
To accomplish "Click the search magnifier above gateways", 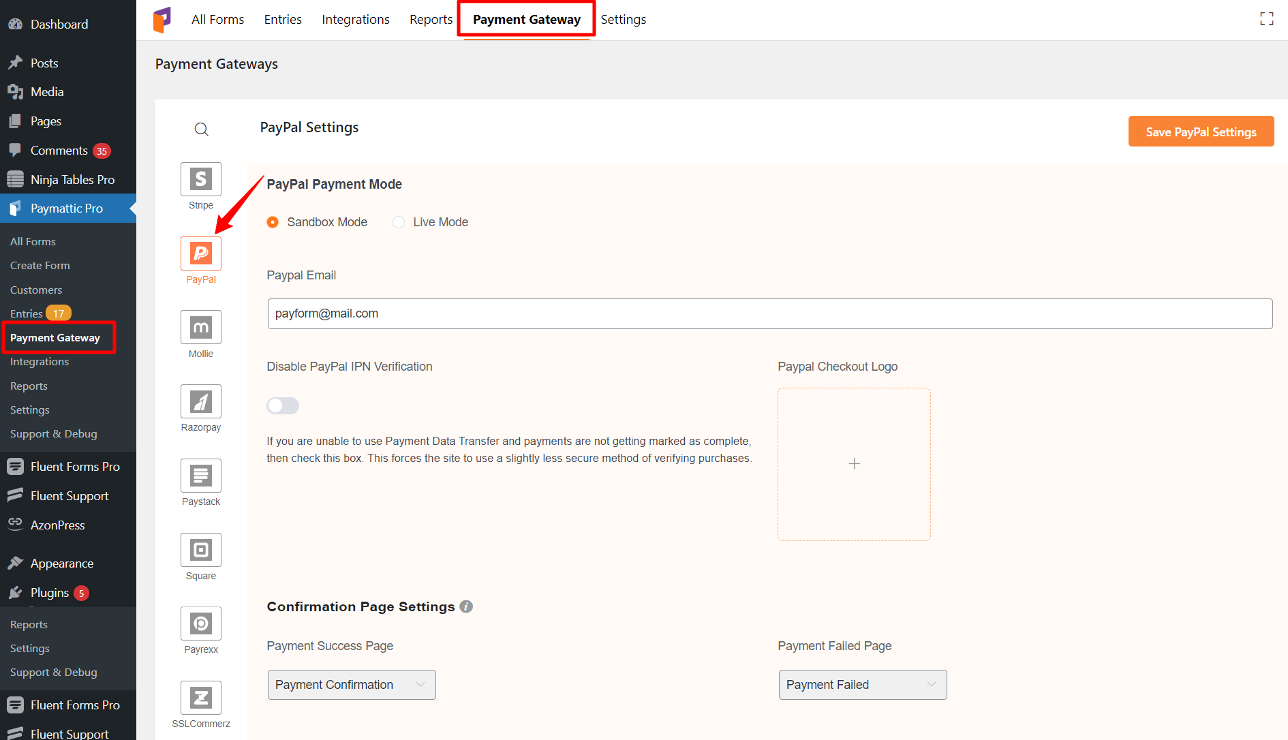I will click(x=201, y=129).
